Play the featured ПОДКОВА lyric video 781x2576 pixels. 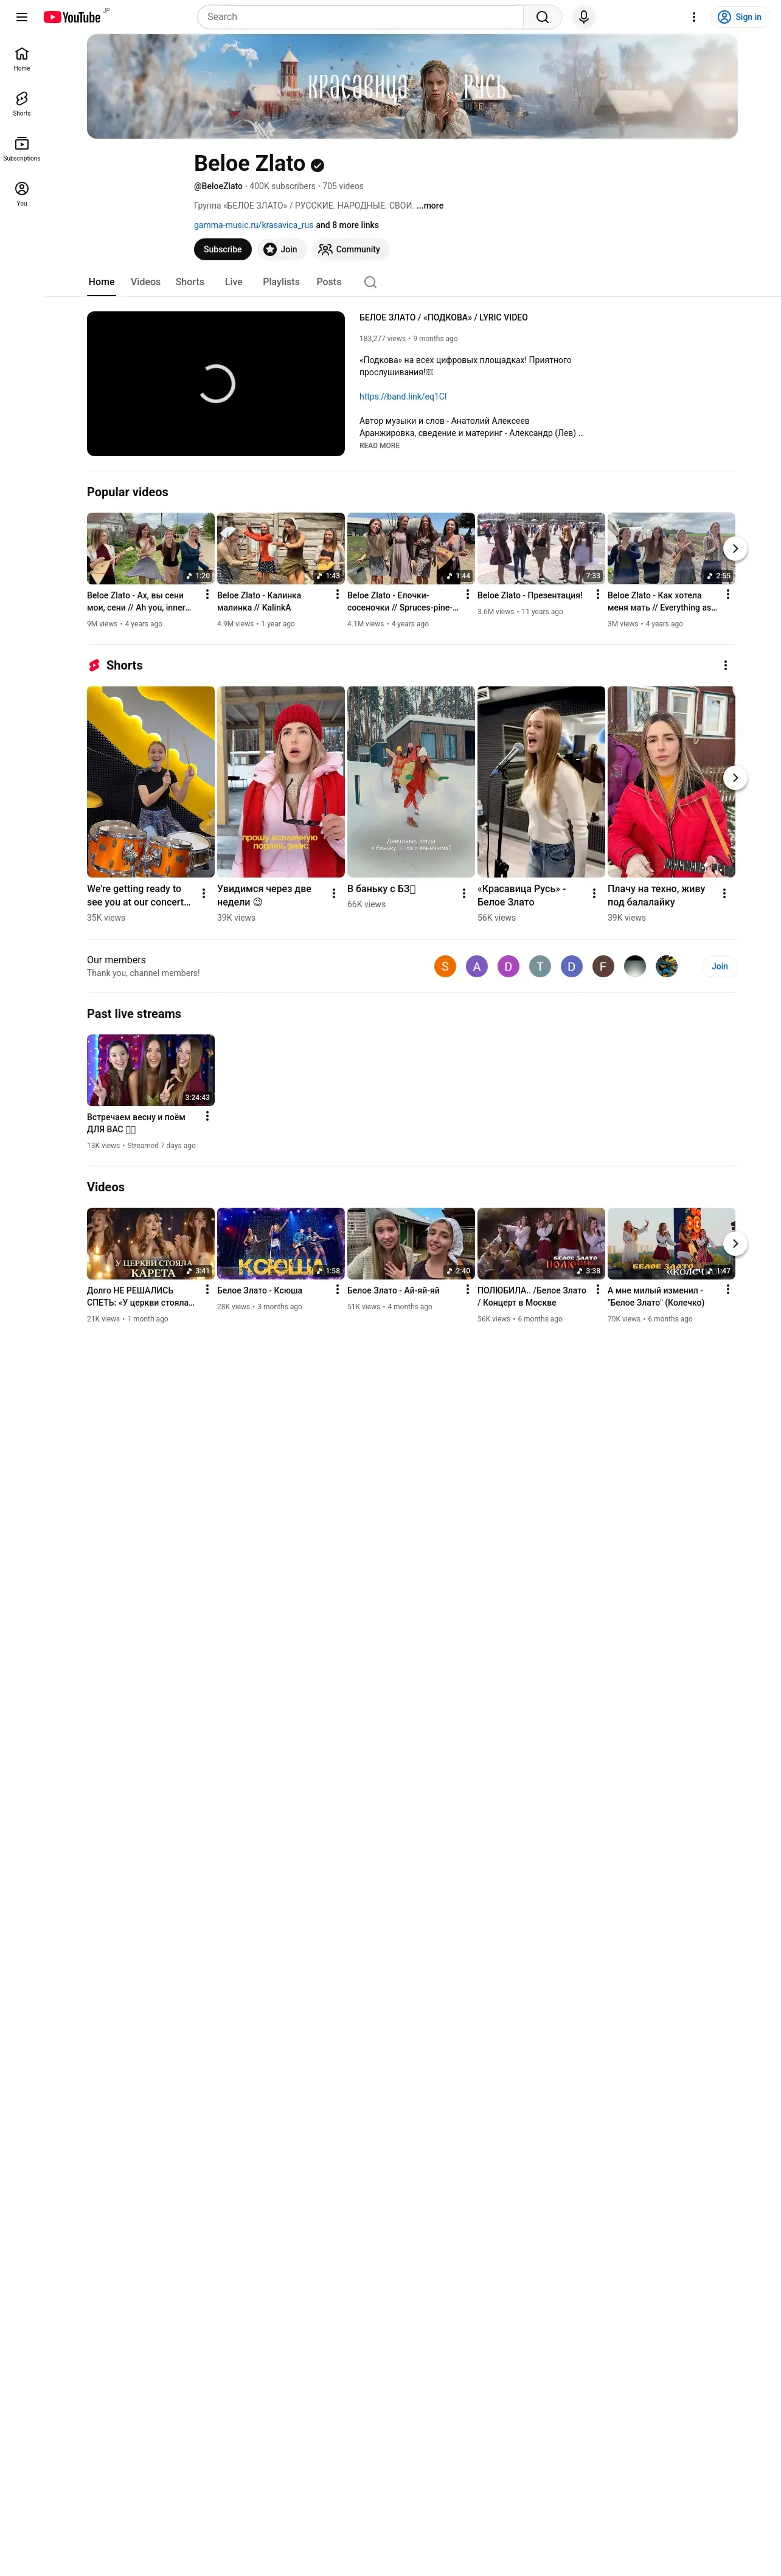click(216, 384)
